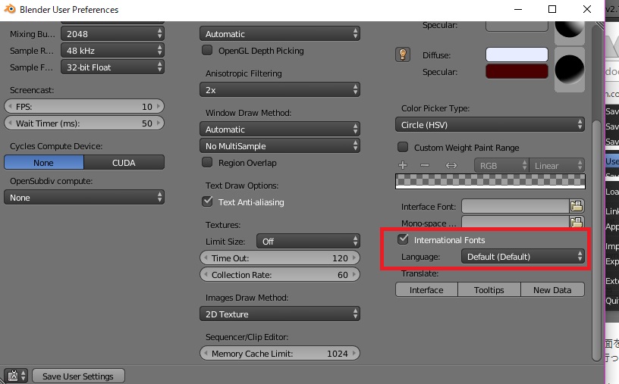Browse for Mono-space font file icon
This screenshot has height=384, width=619.
577,222
